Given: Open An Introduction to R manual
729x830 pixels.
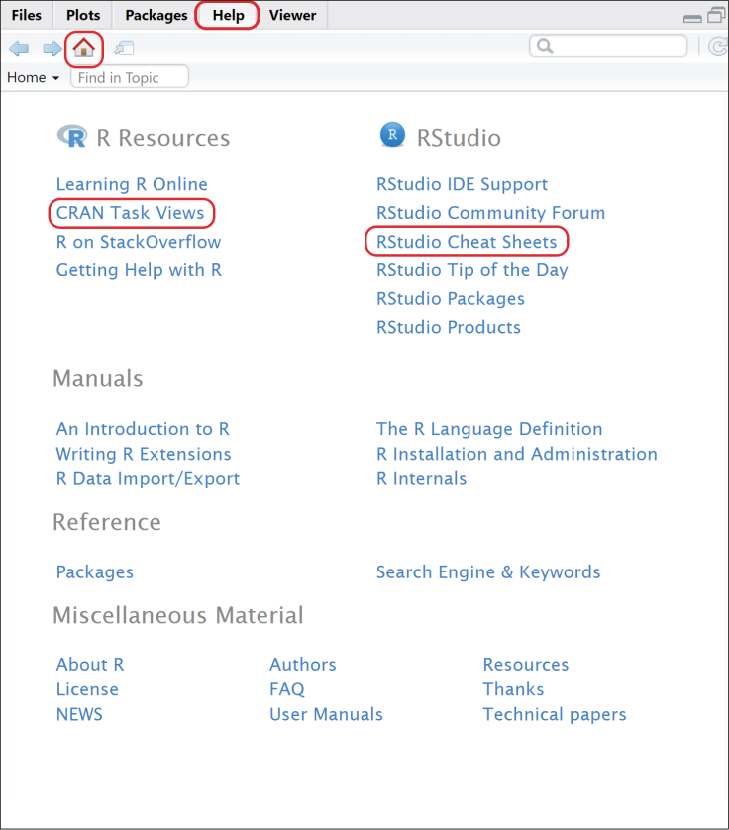Looking at the screenshot, I should pos(143,429).
